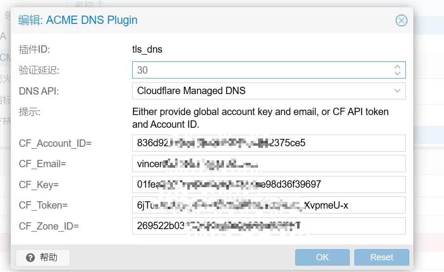Click the dialog title 编辑: ACME DNS Plugin
Image resolution: width=444 pixels, height=272 pixels.
click(78, 20)
